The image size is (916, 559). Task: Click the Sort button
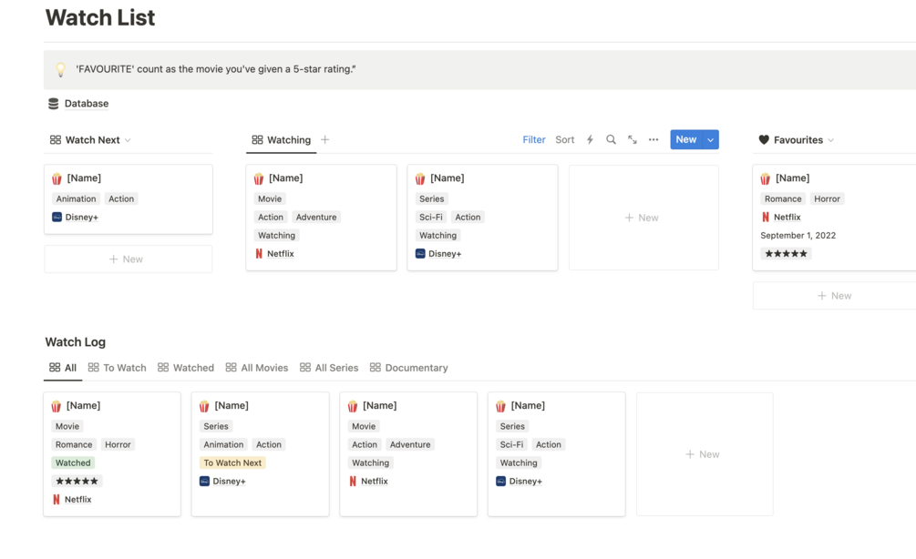point(565,140)
